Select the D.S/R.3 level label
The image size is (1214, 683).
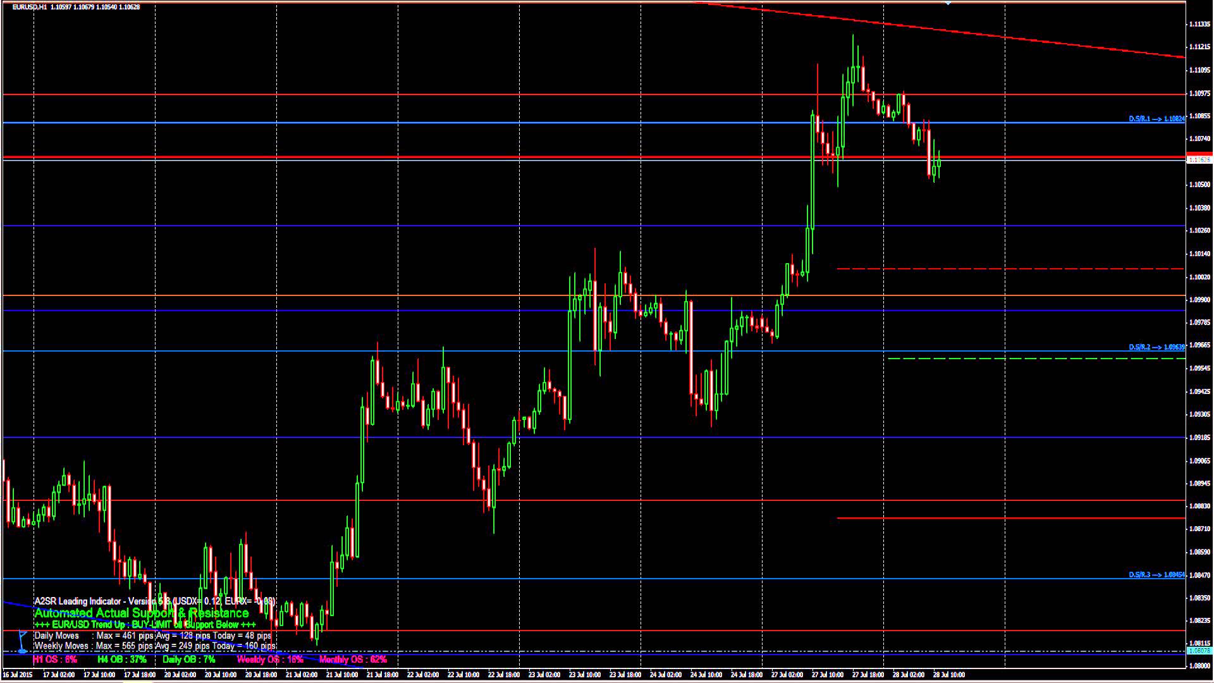pos(1156,575)
